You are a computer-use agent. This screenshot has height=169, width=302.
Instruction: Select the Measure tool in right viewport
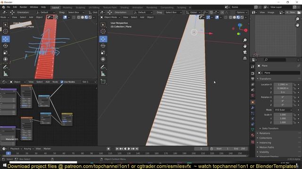tap(103, 74)
